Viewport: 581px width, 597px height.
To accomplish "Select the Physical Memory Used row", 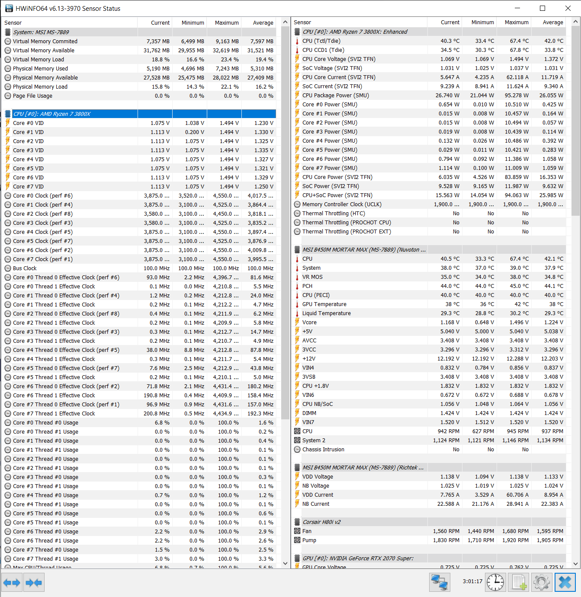I will pos(139,68).
